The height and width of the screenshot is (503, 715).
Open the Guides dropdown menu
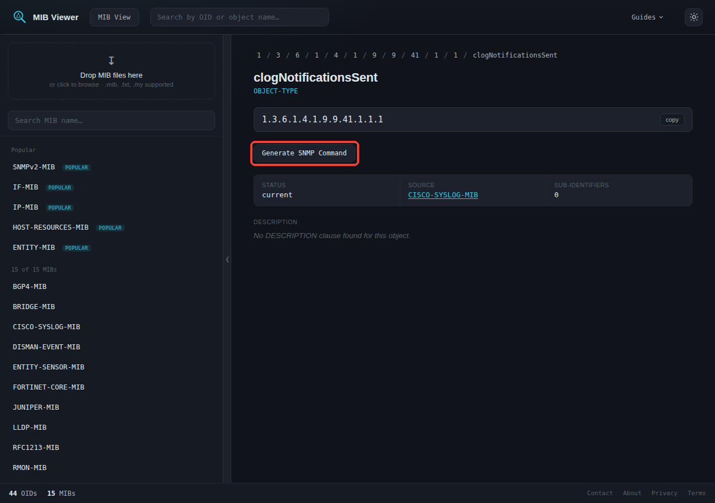click(647, 17)
